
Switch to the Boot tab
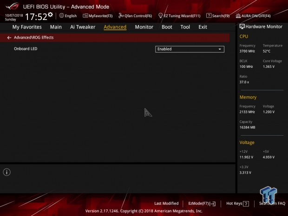click(x=167, y=27)
